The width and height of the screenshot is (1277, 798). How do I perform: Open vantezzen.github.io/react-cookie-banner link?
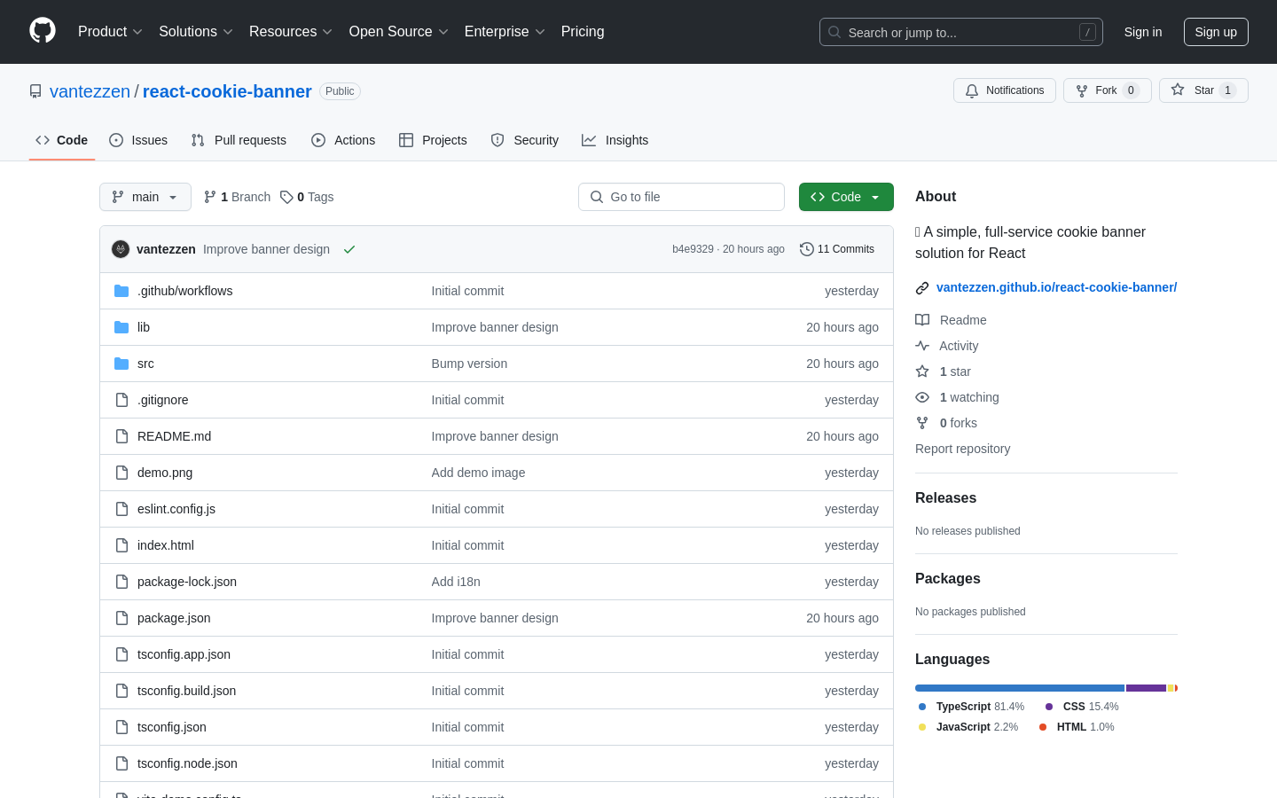[1056, 287]
